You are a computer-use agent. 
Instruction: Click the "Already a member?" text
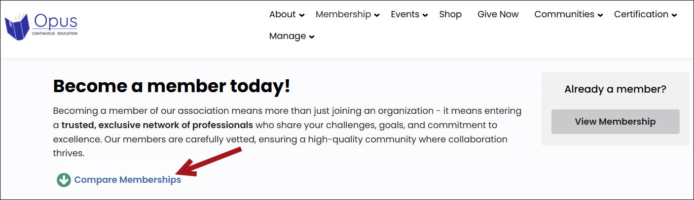(x=615, y=90)
